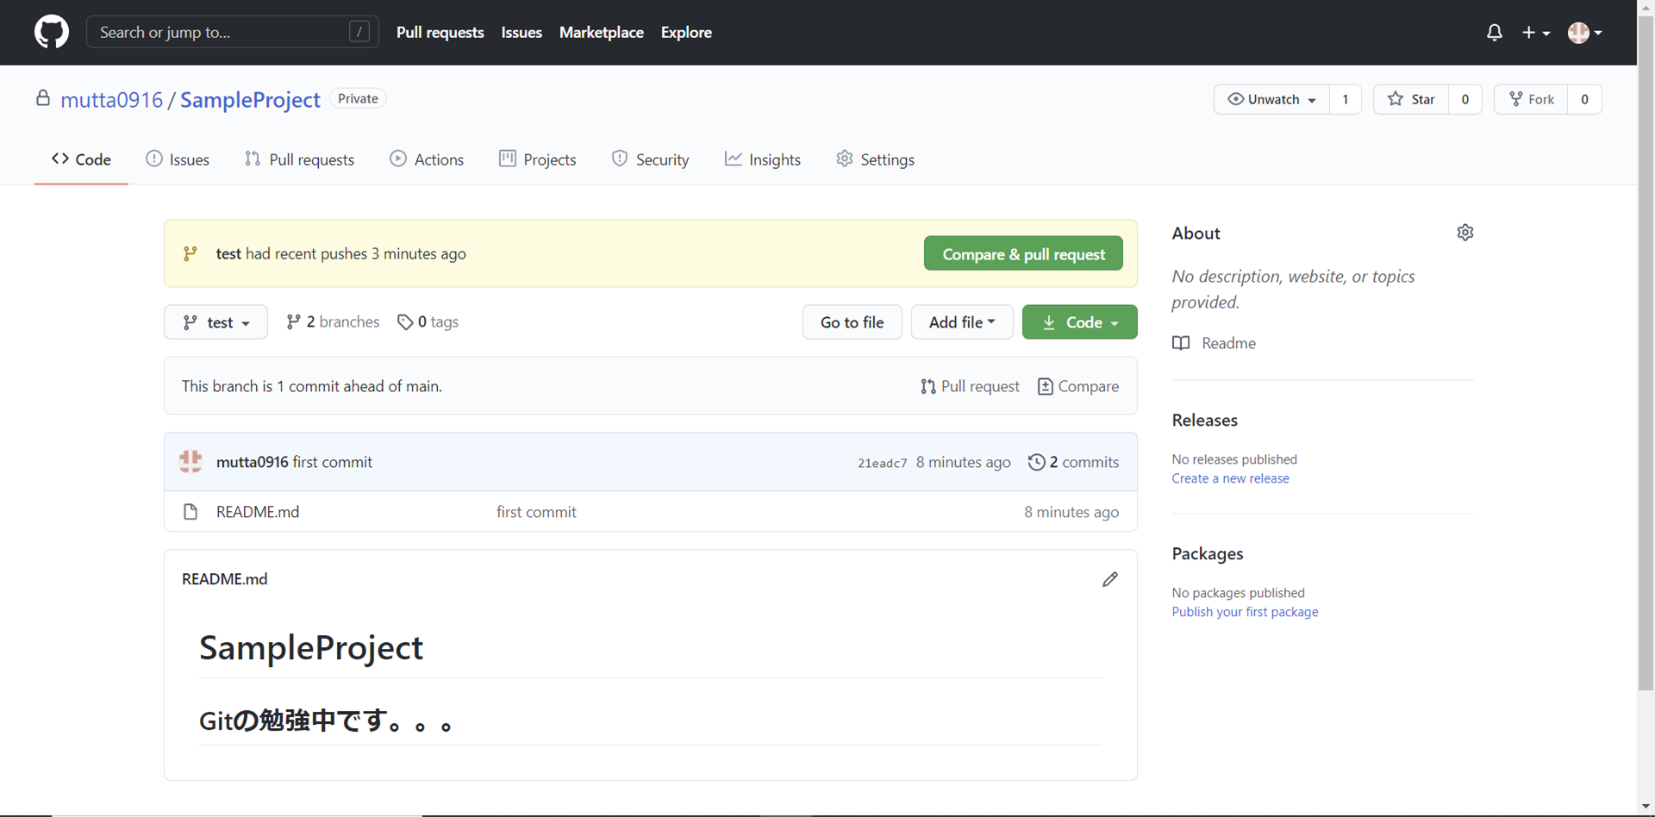Click the mutta0916 commit author avatar
Image resolution: width=1655 pixels, height=817 pixels.
[x=190, y=462]
